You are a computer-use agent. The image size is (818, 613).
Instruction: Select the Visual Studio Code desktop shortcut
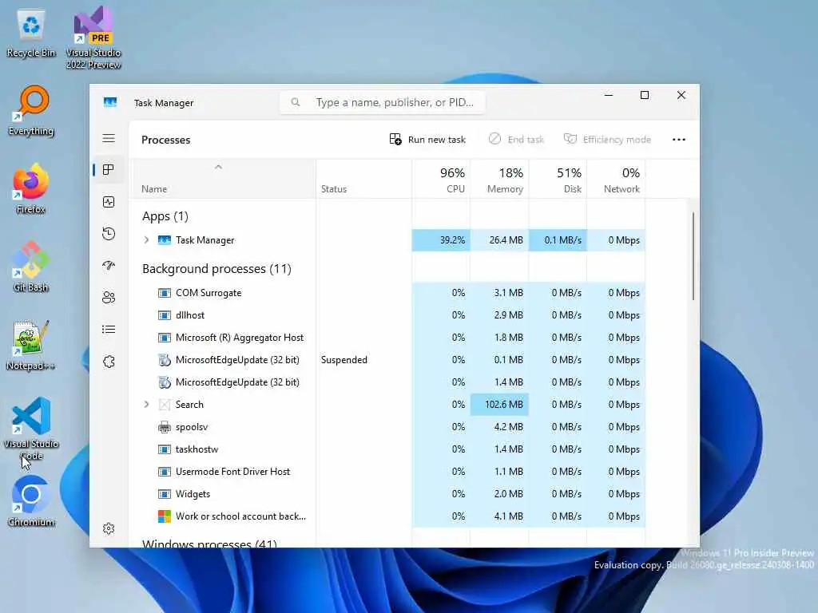tap(31, 429)
